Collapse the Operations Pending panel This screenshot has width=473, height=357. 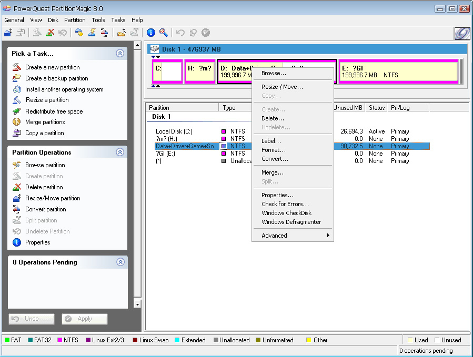pos(120,262)
